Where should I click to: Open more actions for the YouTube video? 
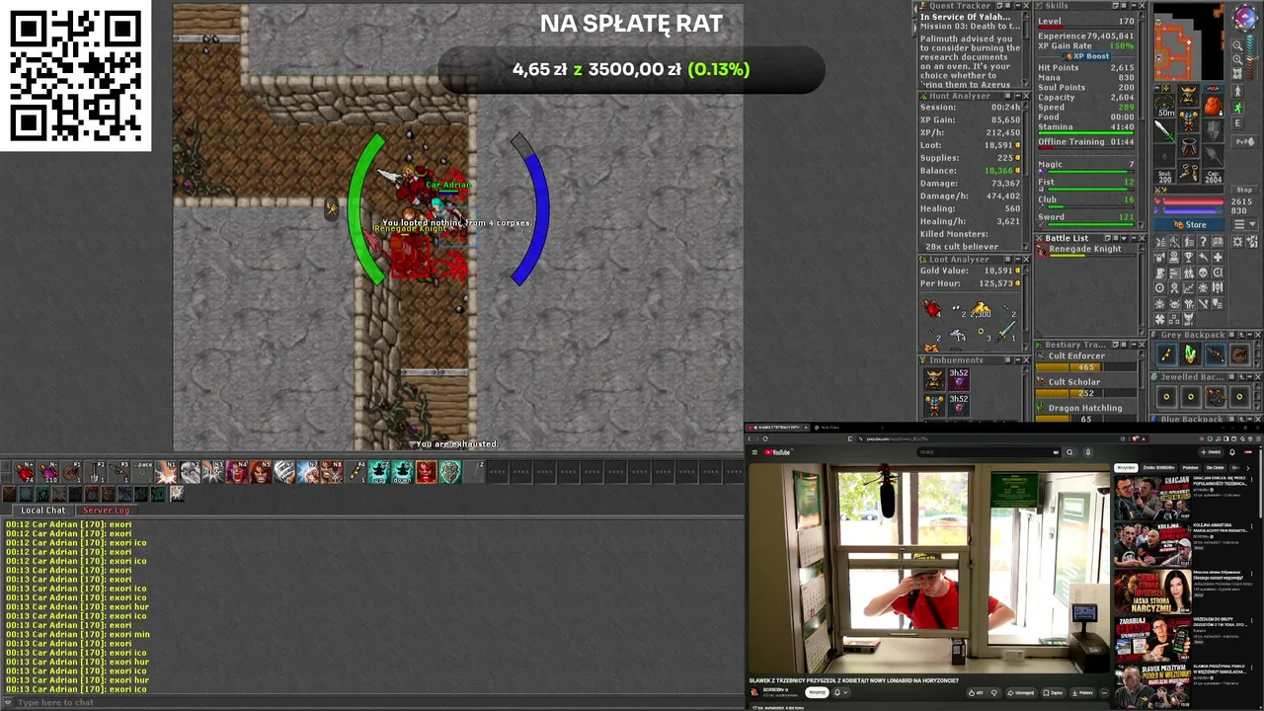(1104, 692)
